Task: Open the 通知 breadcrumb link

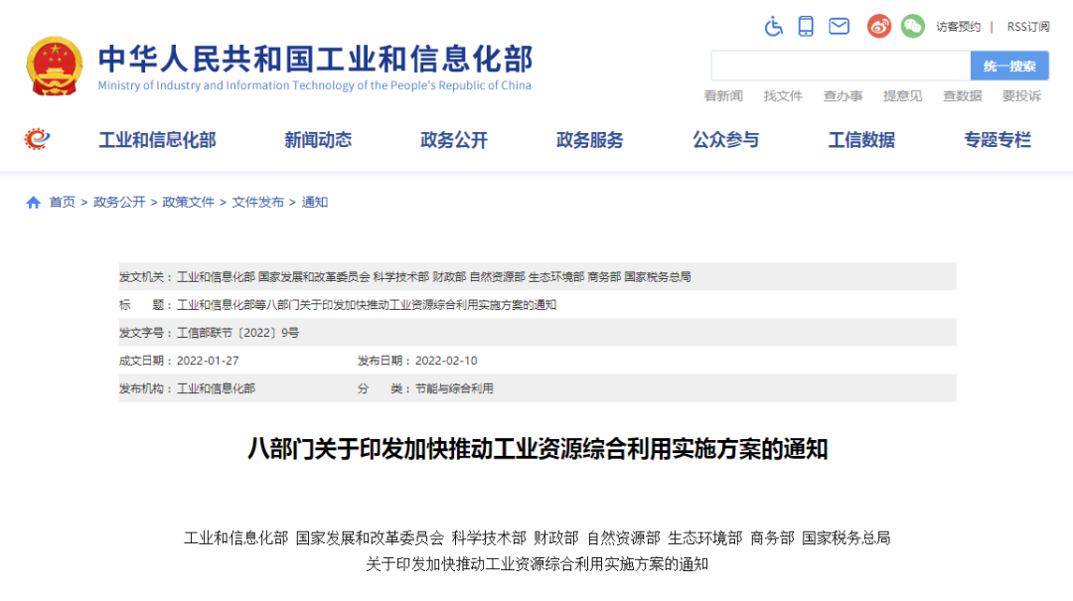Action: [x=315, y=202]
